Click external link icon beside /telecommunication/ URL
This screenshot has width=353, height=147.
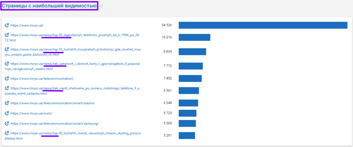click(7, 78)
